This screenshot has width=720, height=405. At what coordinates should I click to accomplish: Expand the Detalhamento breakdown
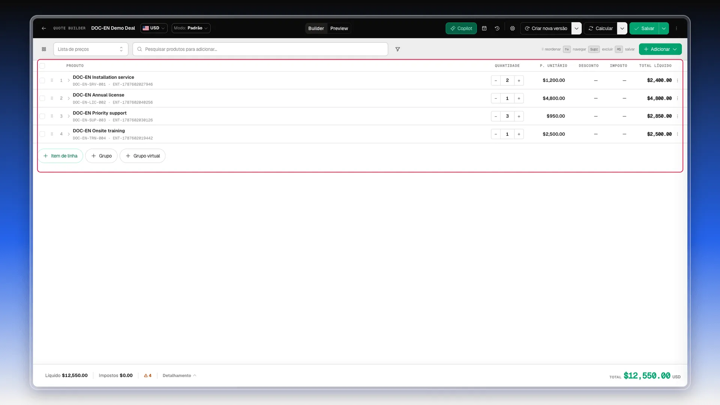click(x=179, y=375)
